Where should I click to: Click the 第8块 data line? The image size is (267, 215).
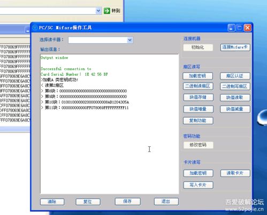tap(84, 91)
